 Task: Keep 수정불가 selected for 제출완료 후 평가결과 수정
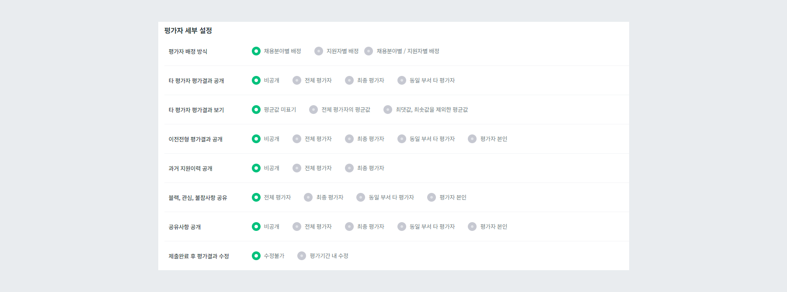pos(256,256)
